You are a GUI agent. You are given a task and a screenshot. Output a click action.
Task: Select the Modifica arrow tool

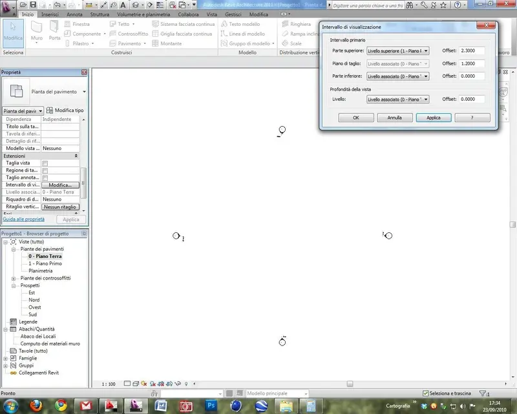click(13, 32)
